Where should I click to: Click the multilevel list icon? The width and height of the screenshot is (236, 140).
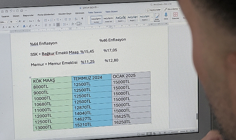tap(57, 20)
